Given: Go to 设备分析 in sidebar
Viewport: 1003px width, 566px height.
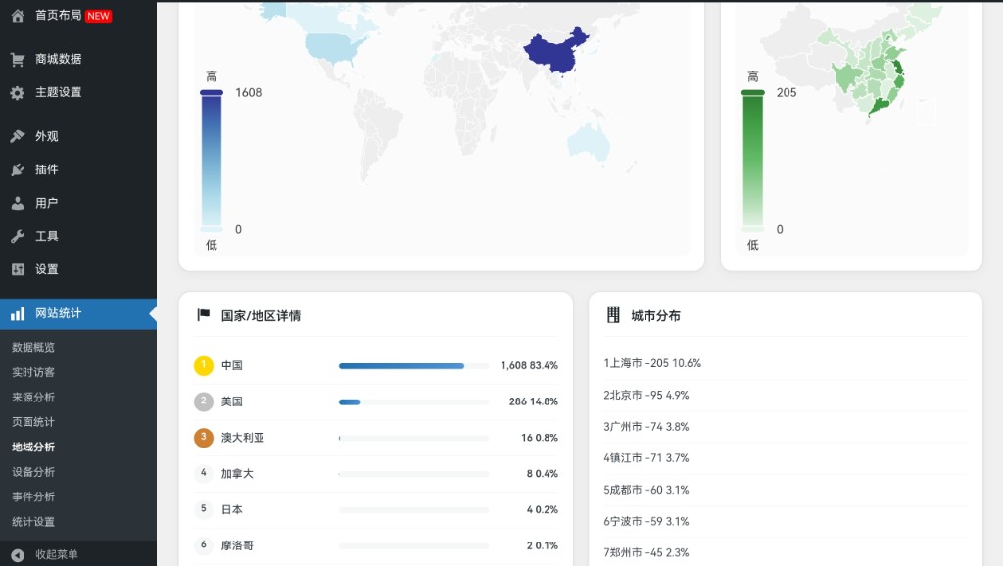Looking at the screenshot, I should coord(33,472).
